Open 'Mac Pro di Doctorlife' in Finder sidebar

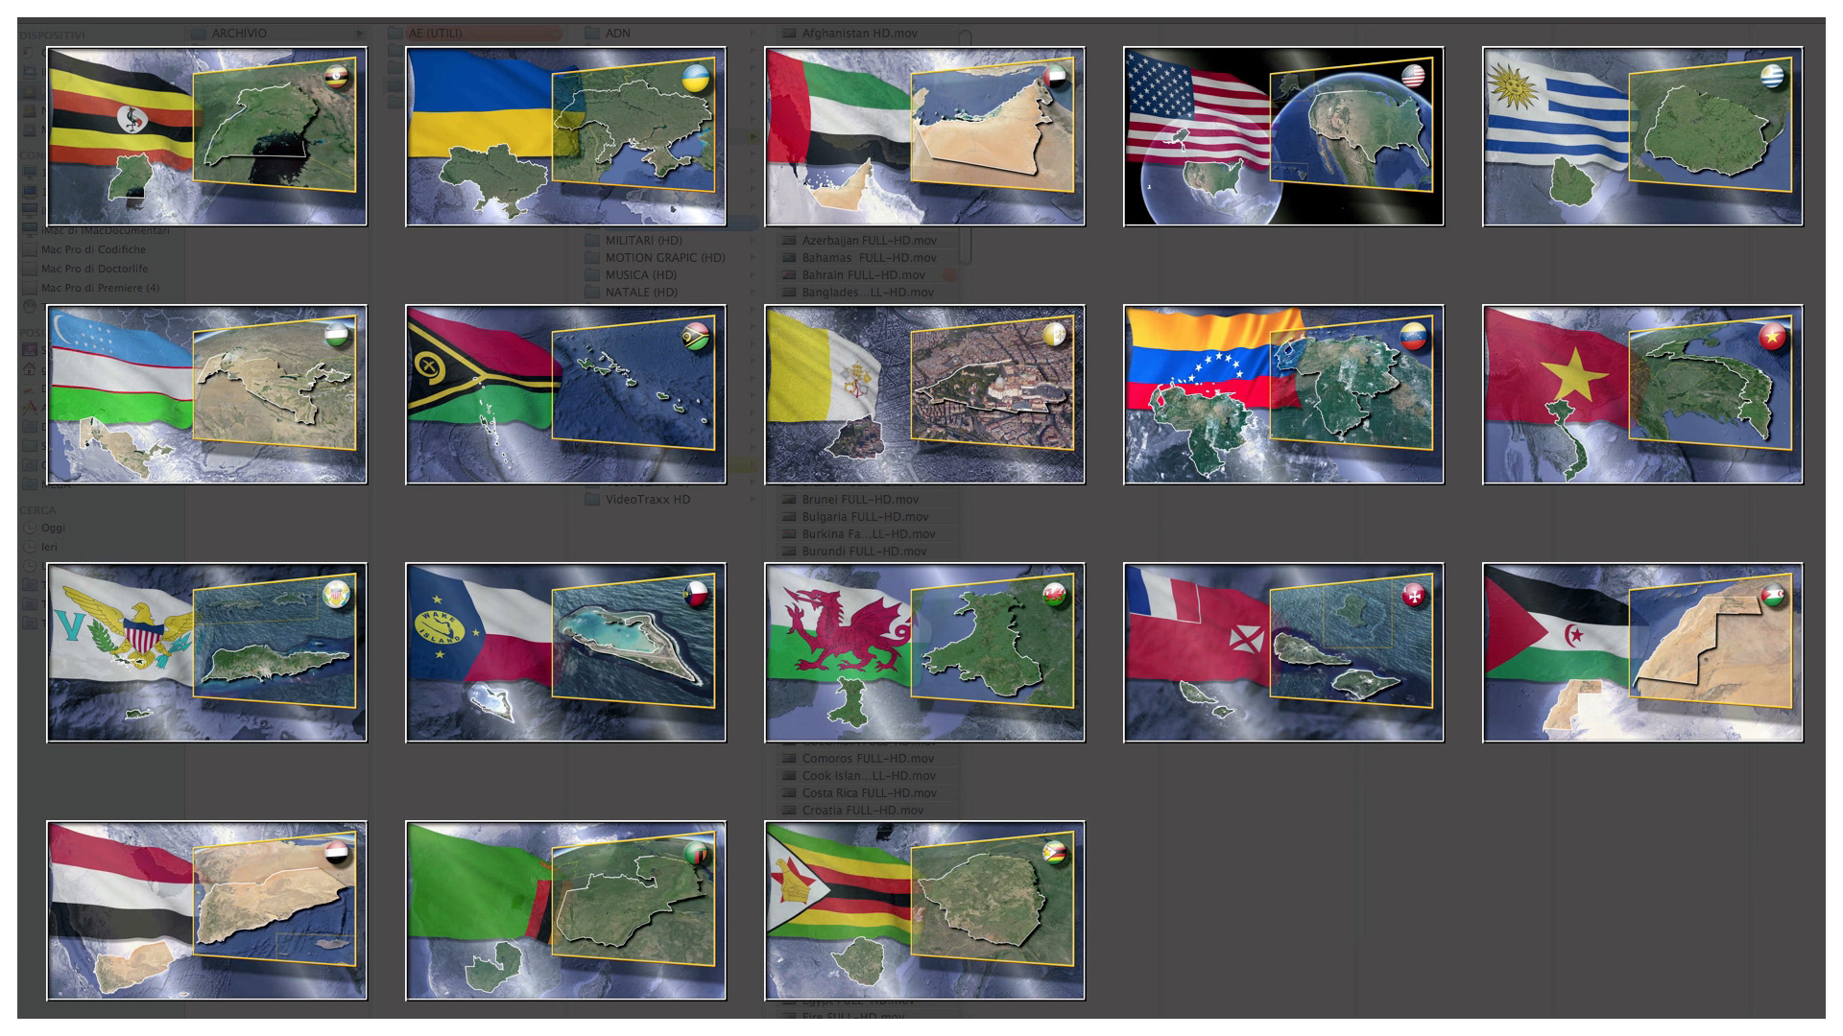(x=94, y=269)
